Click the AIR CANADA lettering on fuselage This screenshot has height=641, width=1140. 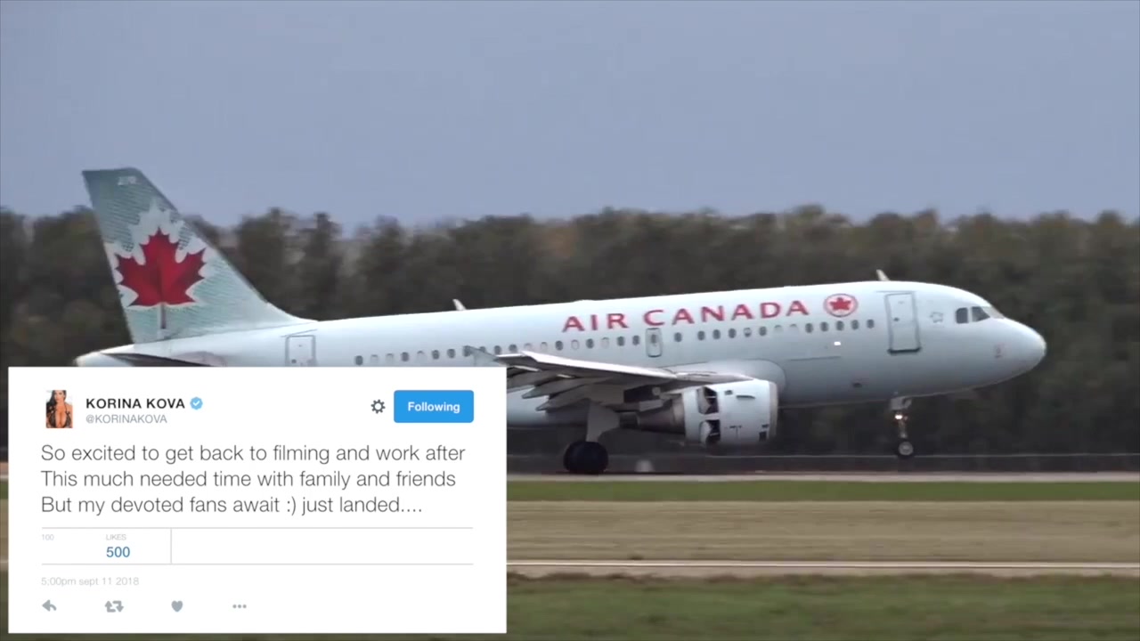coord(685,315)
